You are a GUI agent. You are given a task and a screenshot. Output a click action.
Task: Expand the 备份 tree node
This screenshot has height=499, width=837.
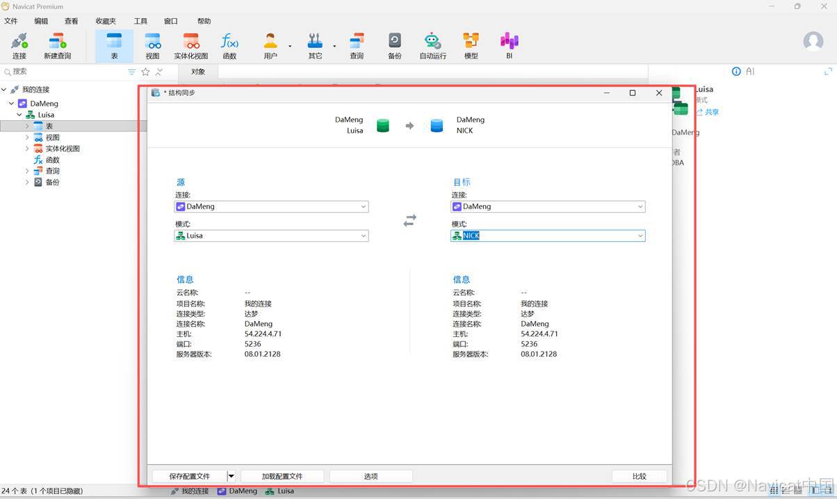[x=27, y=182]
